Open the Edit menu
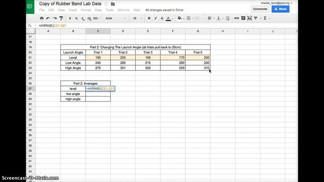 pos(51,10)
